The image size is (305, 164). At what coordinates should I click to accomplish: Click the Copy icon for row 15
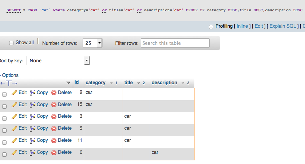click(32, 105)
